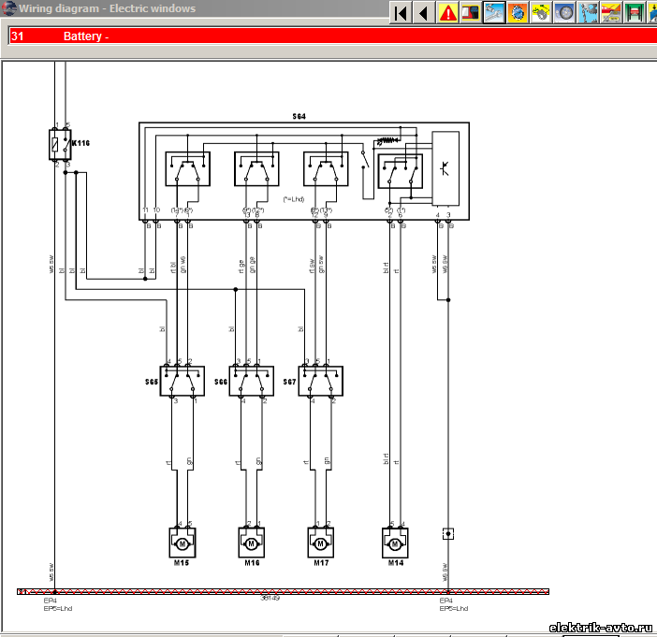Viewport: 657px width, 637px height.
Task: Open the timing belt pulley icon
Action: click(x=541, y=13)
